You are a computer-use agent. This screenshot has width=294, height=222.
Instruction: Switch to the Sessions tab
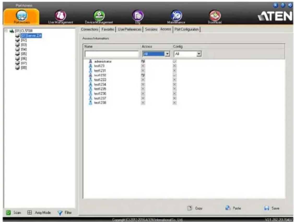151,29
